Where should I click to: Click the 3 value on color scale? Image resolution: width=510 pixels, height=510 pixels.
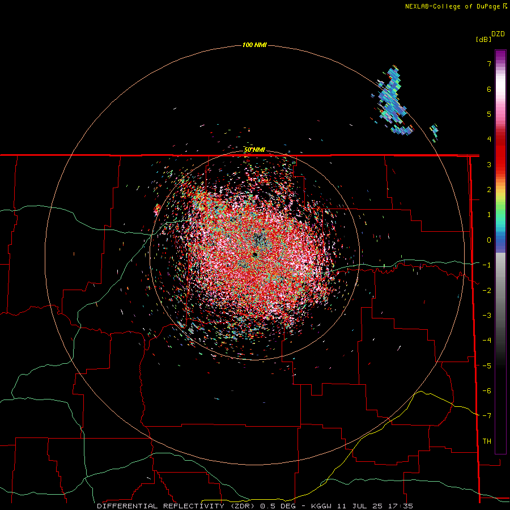489,164
